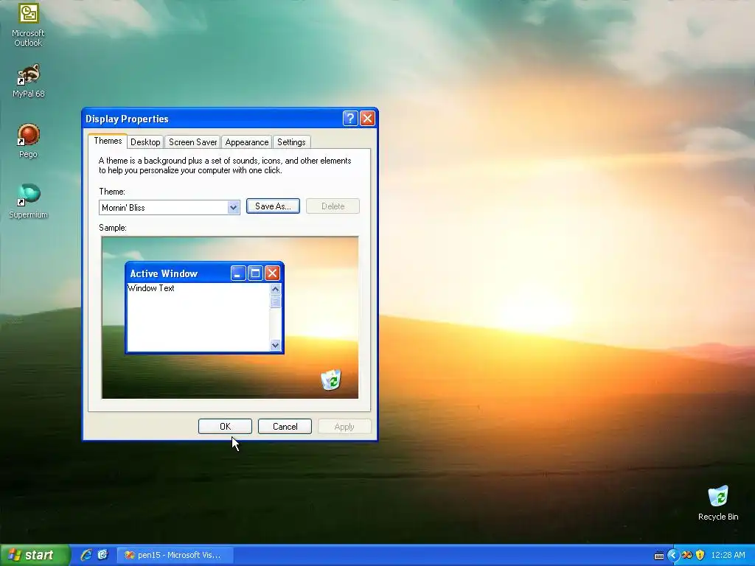Screen dimensions: 755x566
Task: Switch to the Appearance tab
Action: 246,142
